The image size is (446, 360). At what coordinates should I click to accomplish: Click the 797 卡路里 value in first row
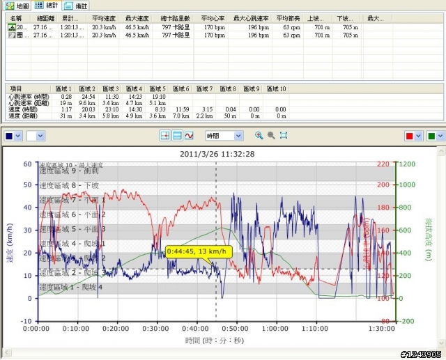(x=176, y=28)
